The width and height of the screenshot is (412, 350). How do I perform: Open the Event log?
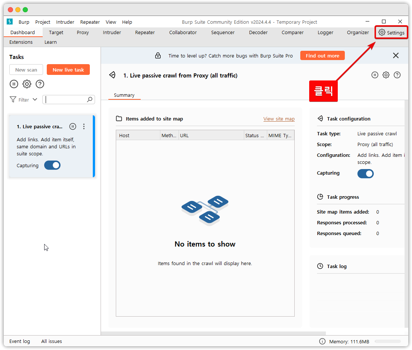20,341
